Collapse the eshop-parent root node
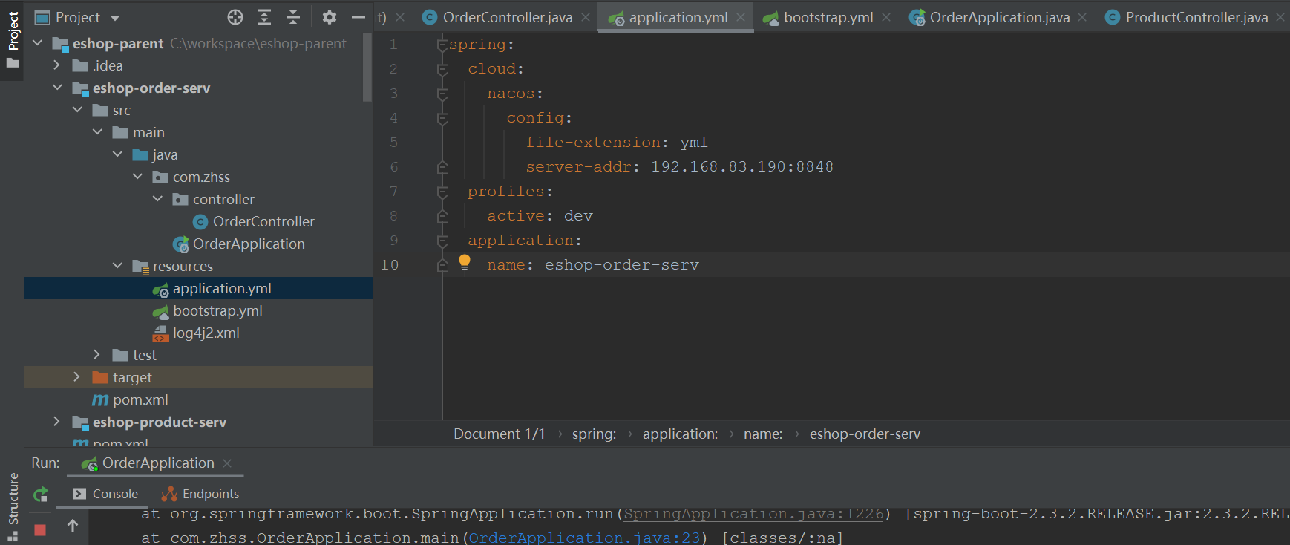Image resolution: width=1290 pixels, height=545 pixels. 38,43
